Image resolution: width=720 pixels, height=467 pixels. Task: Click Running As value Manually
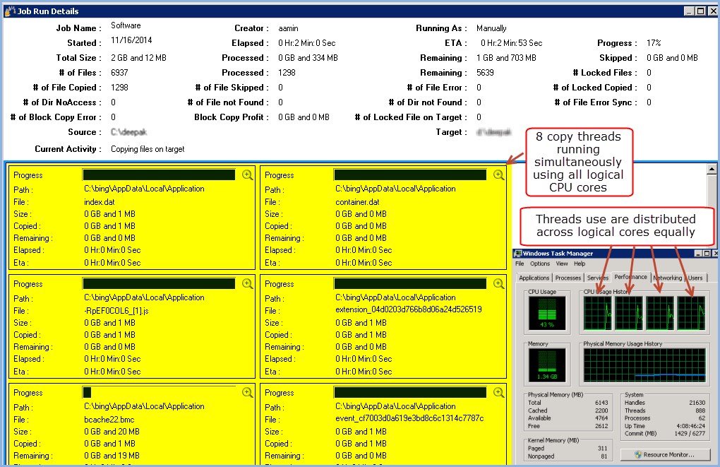pos(491,28)
